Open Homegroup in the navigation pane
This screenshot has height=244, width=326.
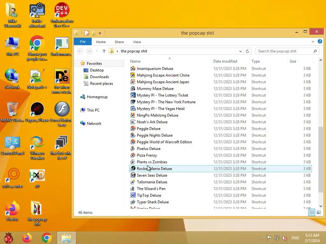coord(97,97)
